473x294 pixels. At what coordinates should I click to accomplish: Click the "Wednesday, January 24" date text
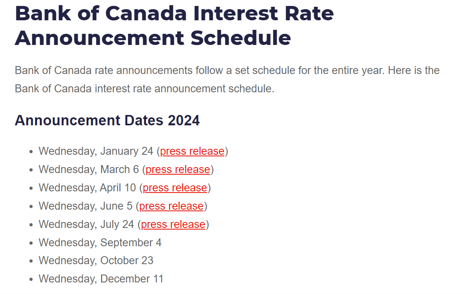point(96,151)
